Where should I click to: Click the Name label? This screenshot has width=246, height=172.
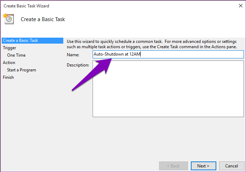tap(73, 55)
